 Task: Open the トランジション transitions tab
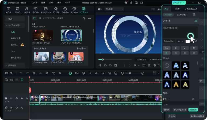[46, 10]
